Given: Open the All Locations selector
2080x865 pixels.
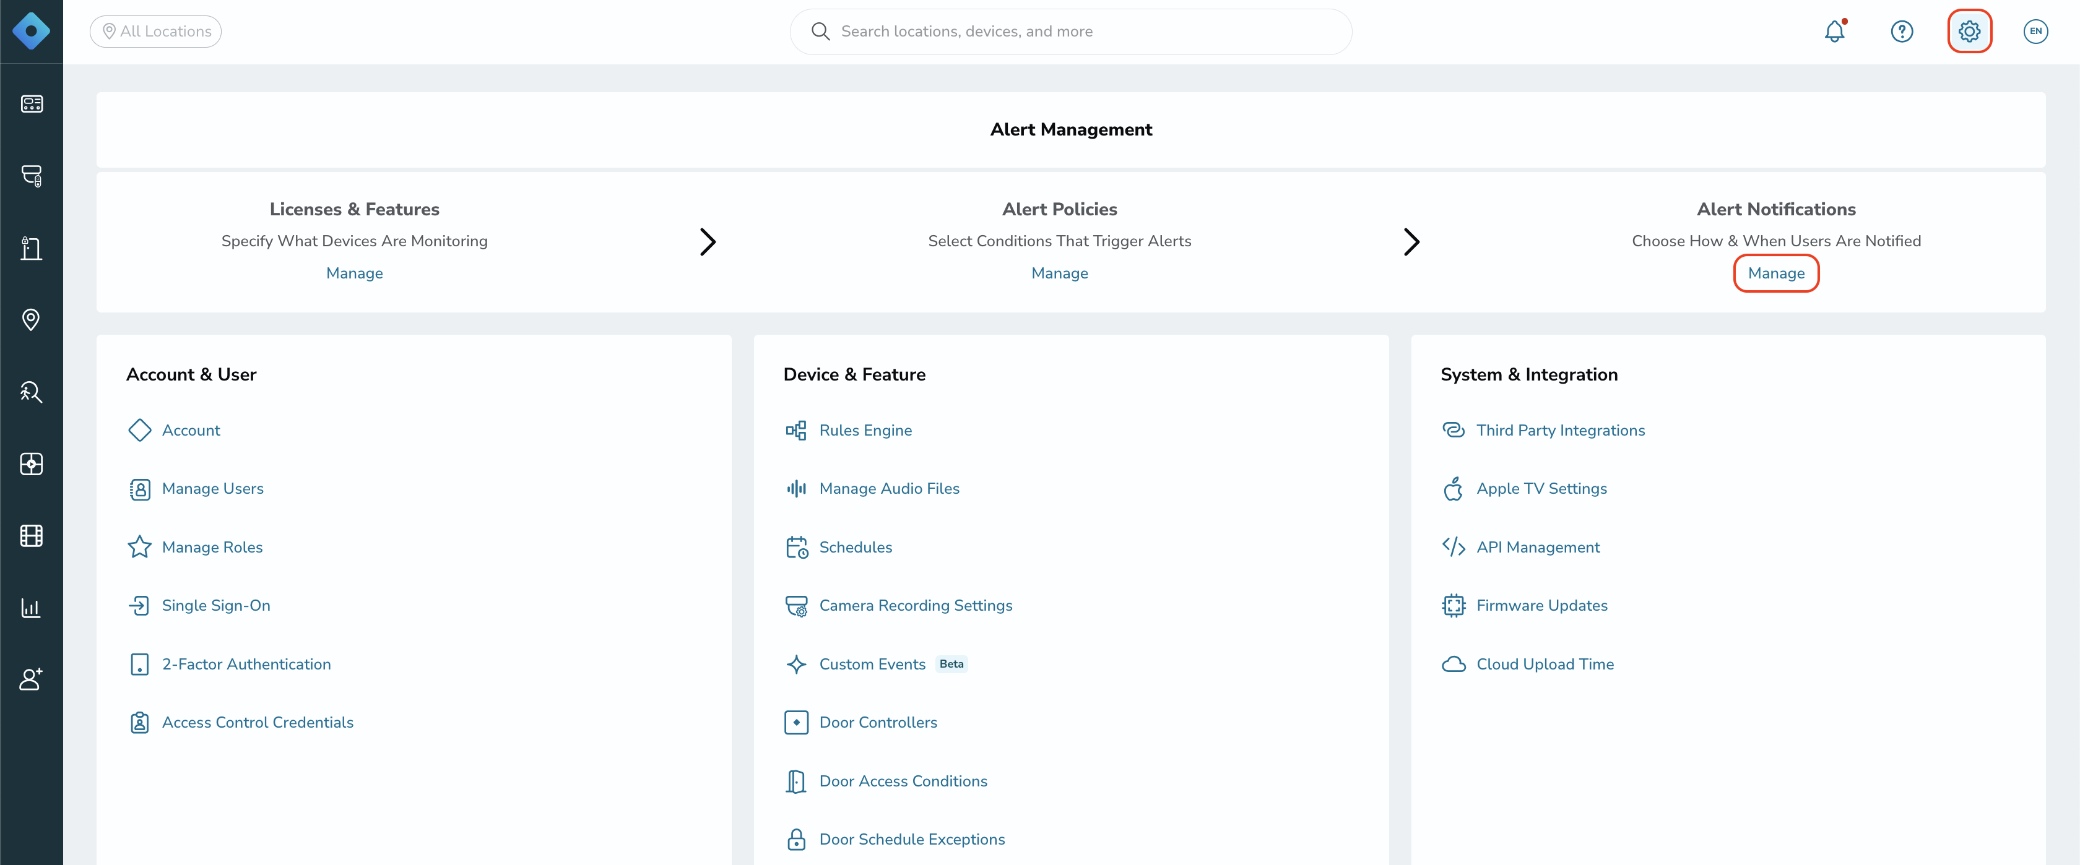Looking at the screenshot, I should pos(156,32).
